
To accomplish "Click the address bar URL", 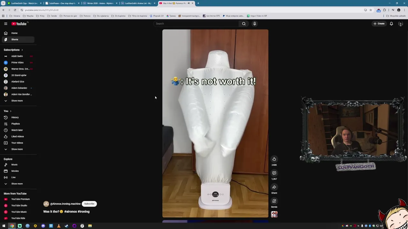I will (x=42, y=10).
